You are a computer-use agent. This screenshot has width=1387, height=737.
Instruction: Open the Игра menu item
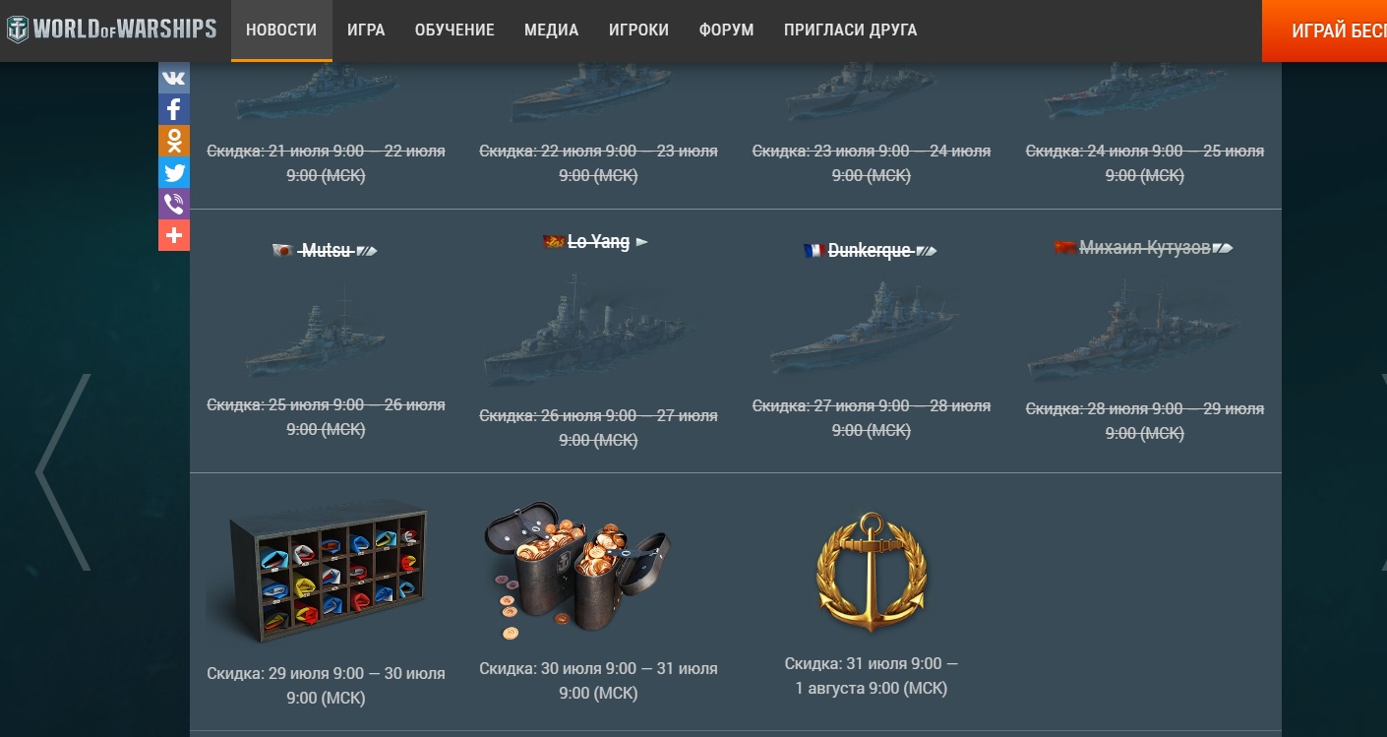(x=366, y=31)
